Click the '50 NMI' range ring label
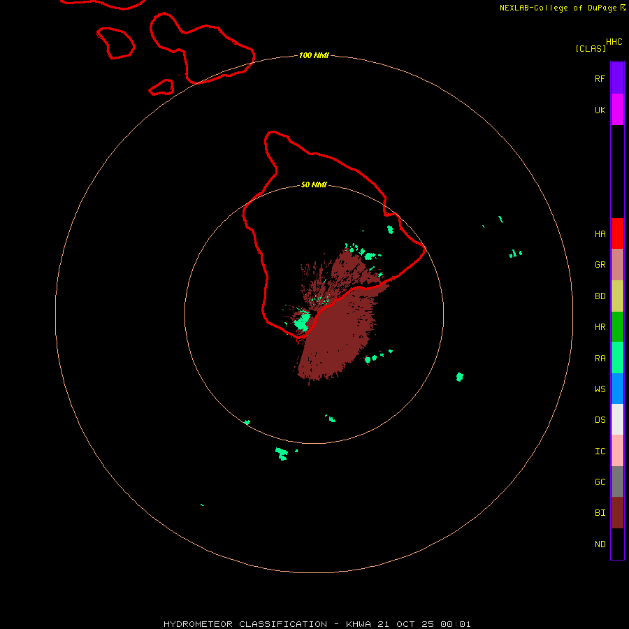Screen dimensions: 629x629 [314, 185]
